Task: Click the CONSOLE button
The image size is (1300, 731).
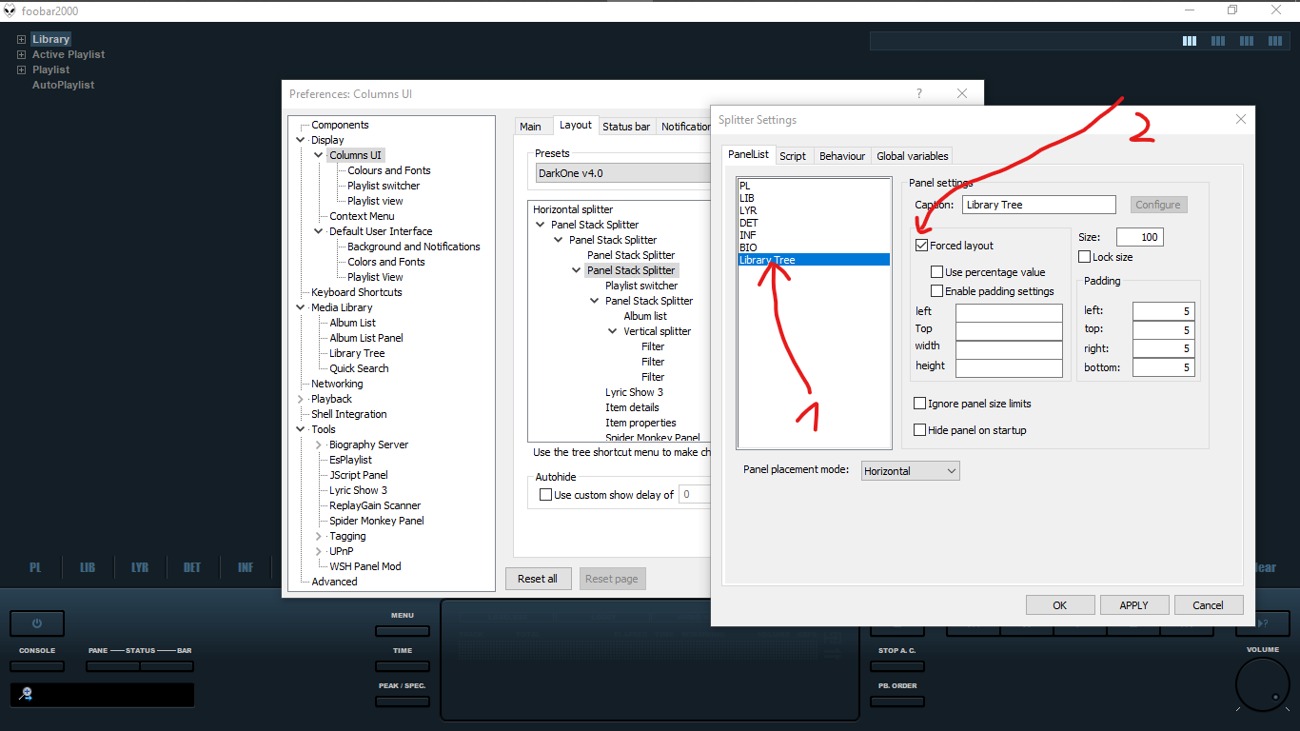Action: coord(37,666)
